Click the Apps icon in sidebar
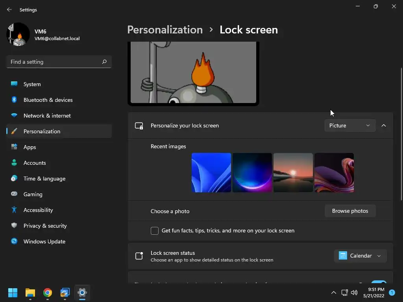The width and height of the screenshot is (403, 302). click(14, 147)
